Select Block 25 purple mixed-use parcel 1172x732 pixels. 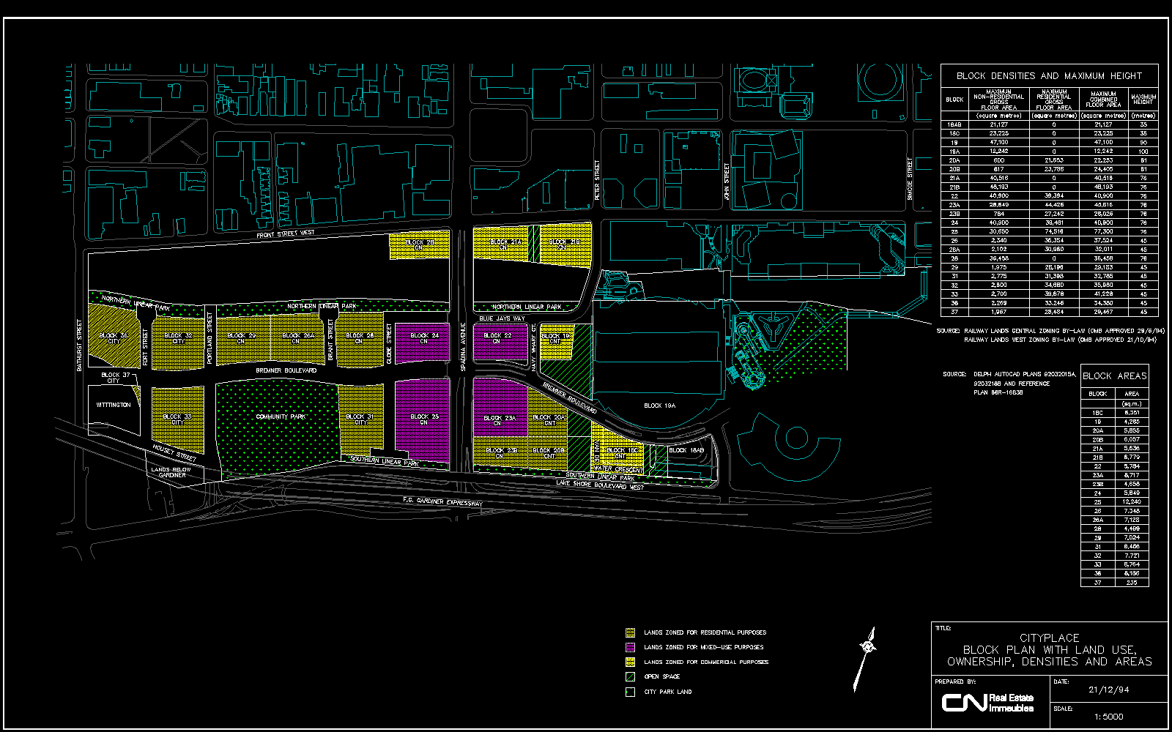pyautogui.click(x=423, y=420)
